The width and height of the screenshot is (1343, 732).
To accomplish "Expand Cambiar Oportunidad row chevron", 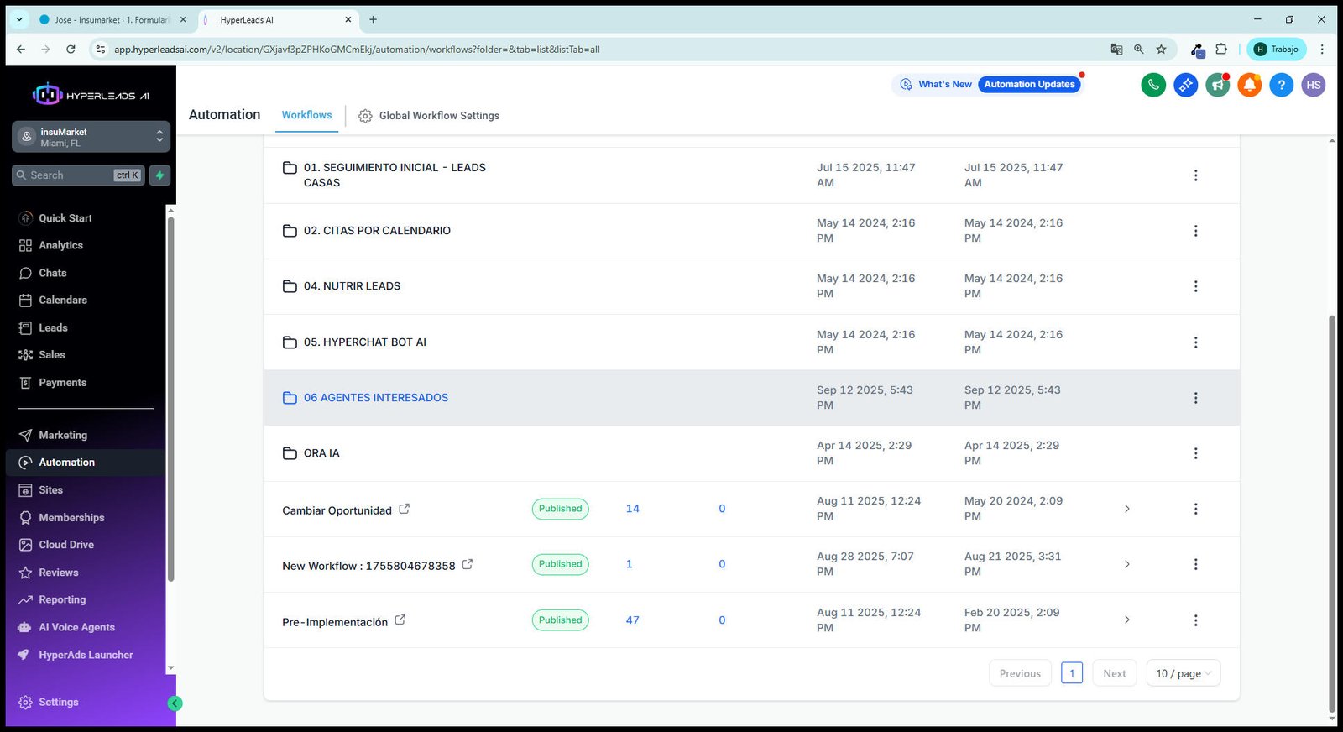I will [1127, 509].
